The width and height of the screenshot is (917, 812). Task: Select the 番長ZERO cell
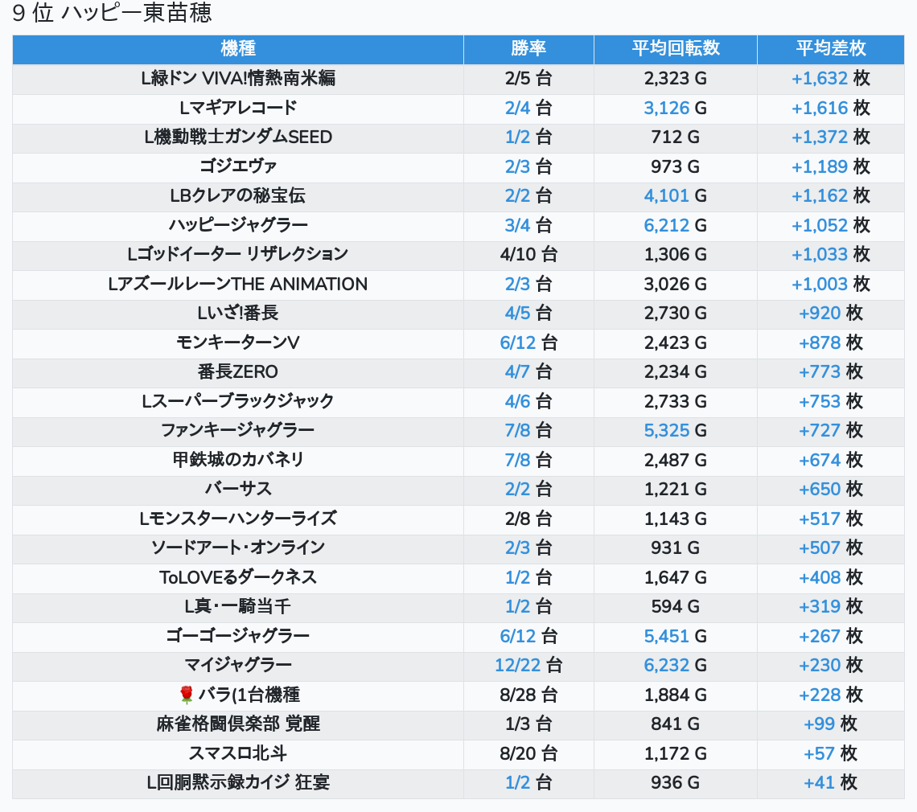coord(238,371)
